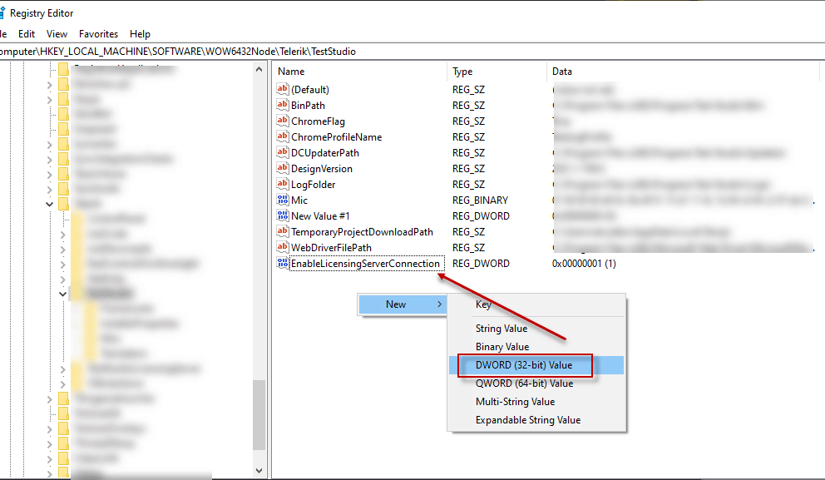The width and height of the screenshot is (825, 480).
Task: Open the Help menu
Action: point(140,33)
